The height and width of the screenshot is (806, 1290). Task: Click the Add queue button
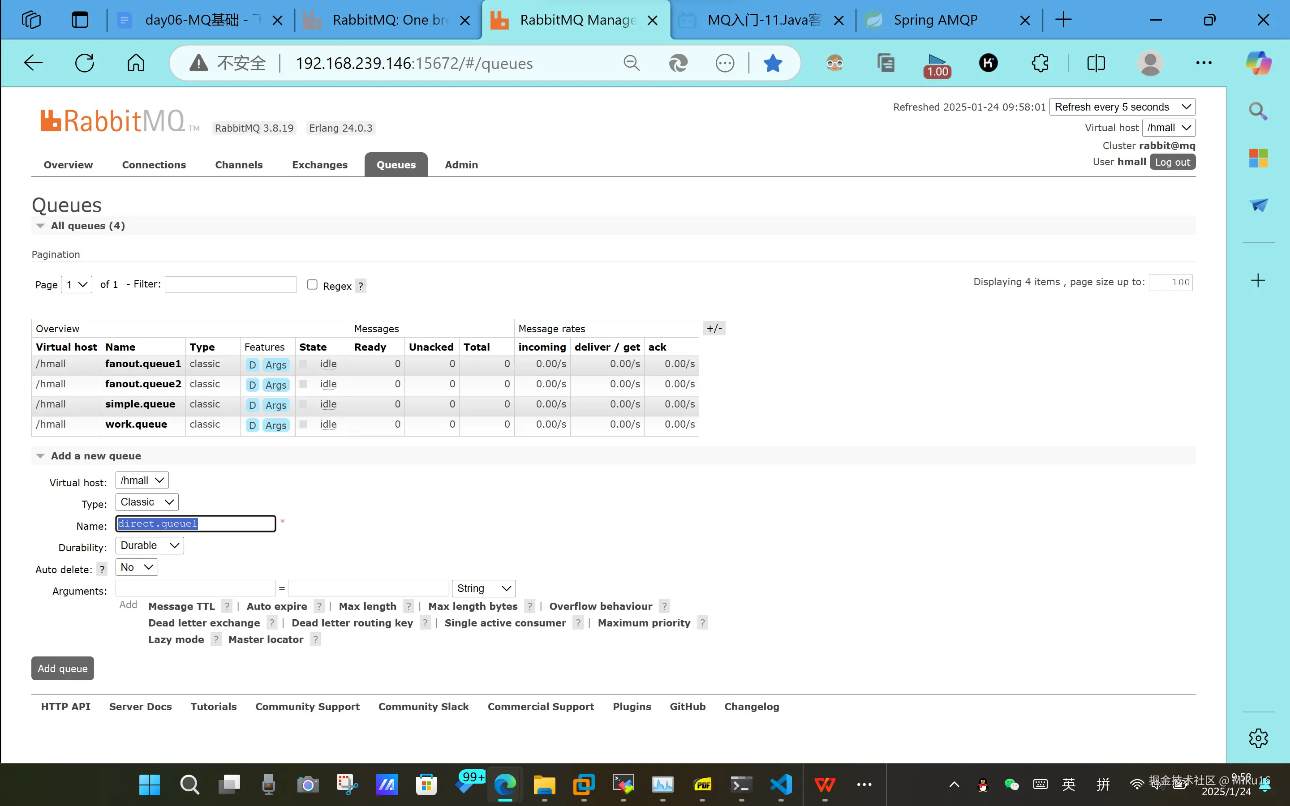(x=62, y=669)
